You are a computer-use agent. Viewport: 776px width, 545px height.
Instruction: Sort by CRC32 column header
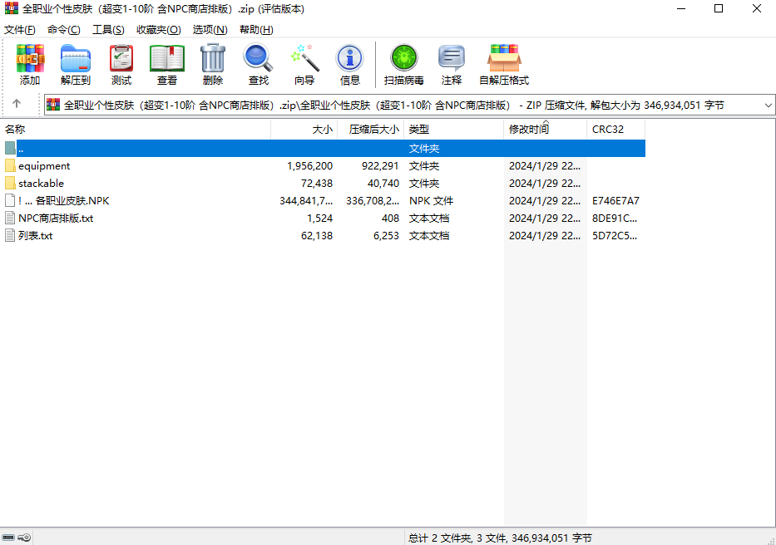(616, 129)
